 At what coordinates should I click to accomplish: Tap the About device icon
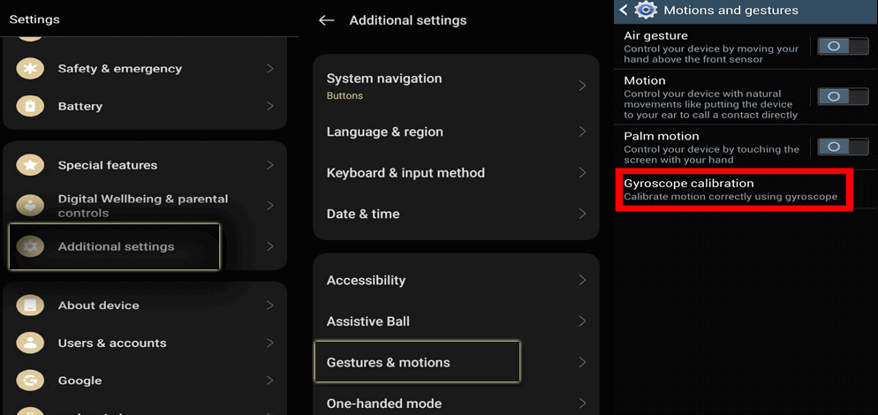pos(30,306)
